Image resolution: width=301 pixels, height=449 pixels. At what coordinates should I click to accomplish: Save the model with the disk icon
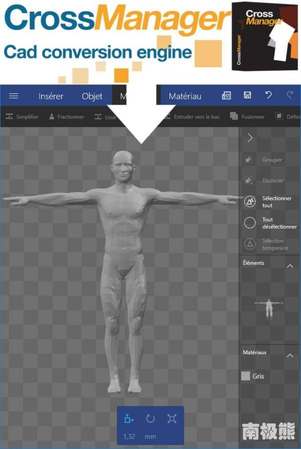point(247,95)
